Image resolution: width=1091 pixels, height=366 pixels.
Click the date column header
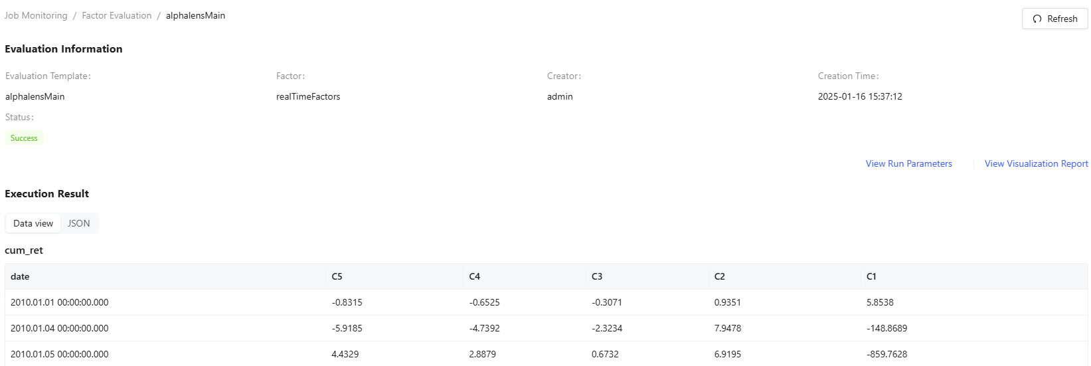click(20, 276)
